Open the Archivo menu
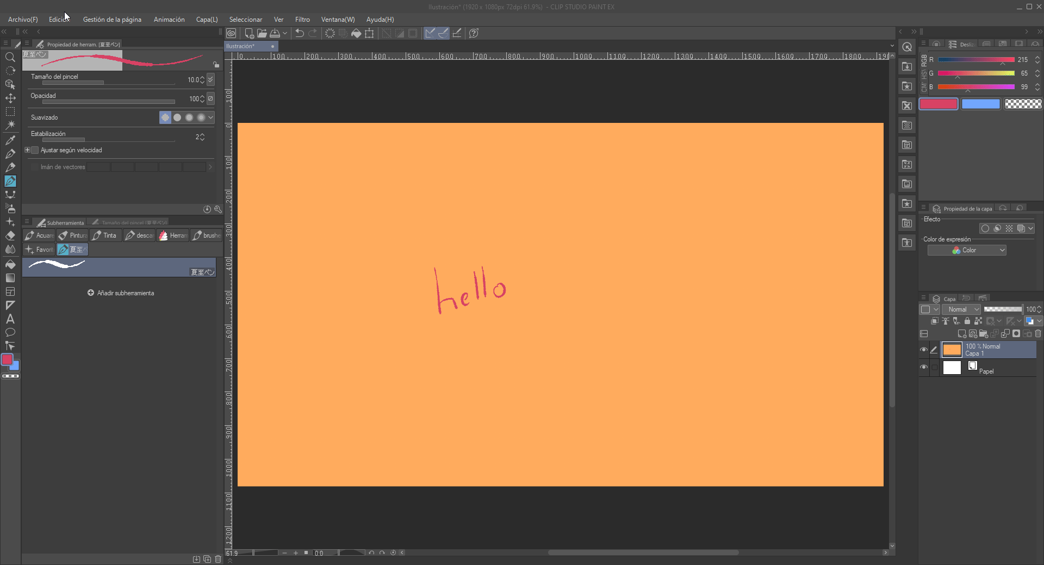The image size is (1044, 565). coord(22,19)
